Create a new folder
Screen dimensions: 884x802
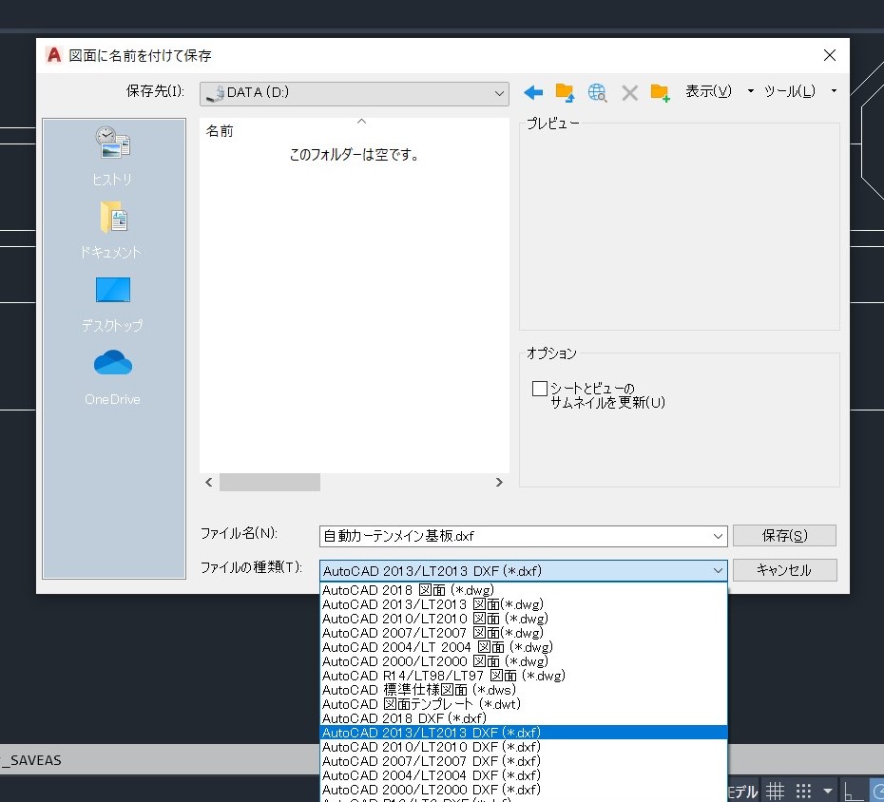click(x=660, y=92)
